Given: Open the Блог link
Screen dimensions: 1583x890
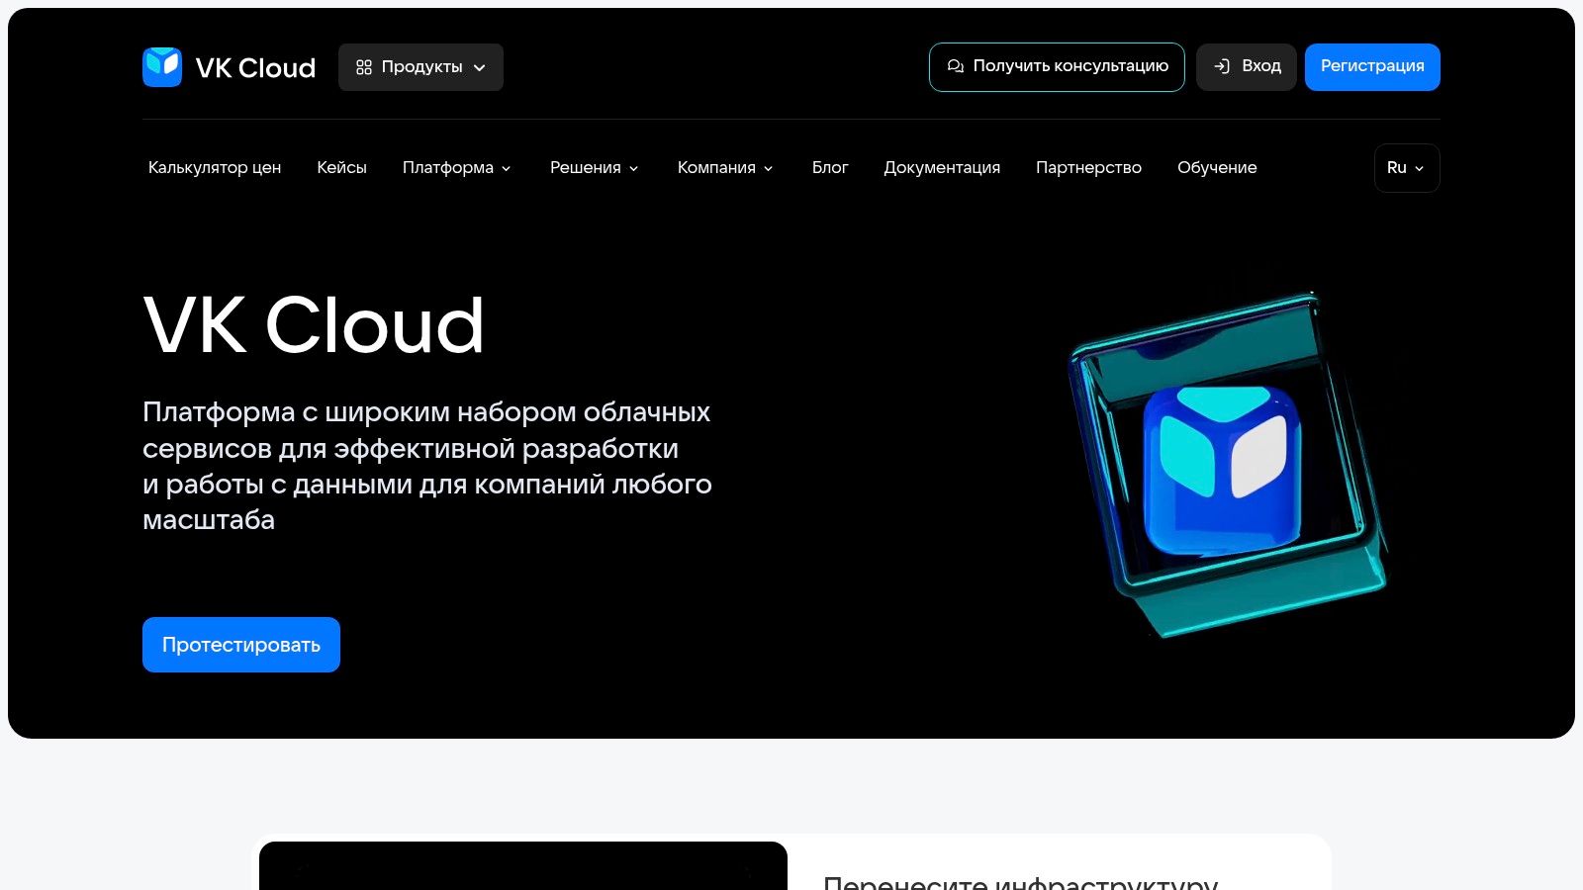Looking at the screenshot, I should tap(830, 168).
